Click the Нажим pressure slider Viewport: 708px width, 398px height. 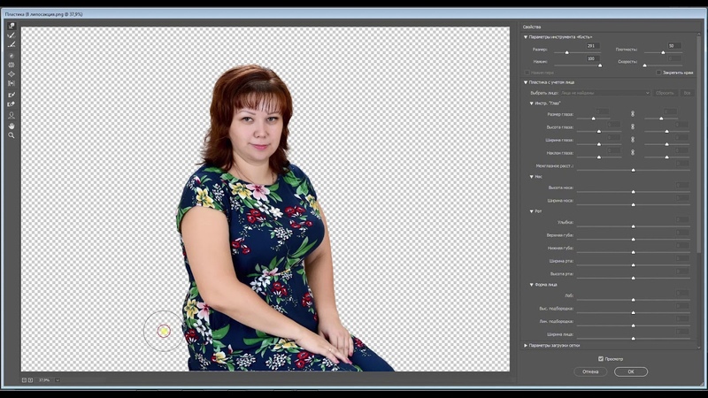(x=578, y=65)
